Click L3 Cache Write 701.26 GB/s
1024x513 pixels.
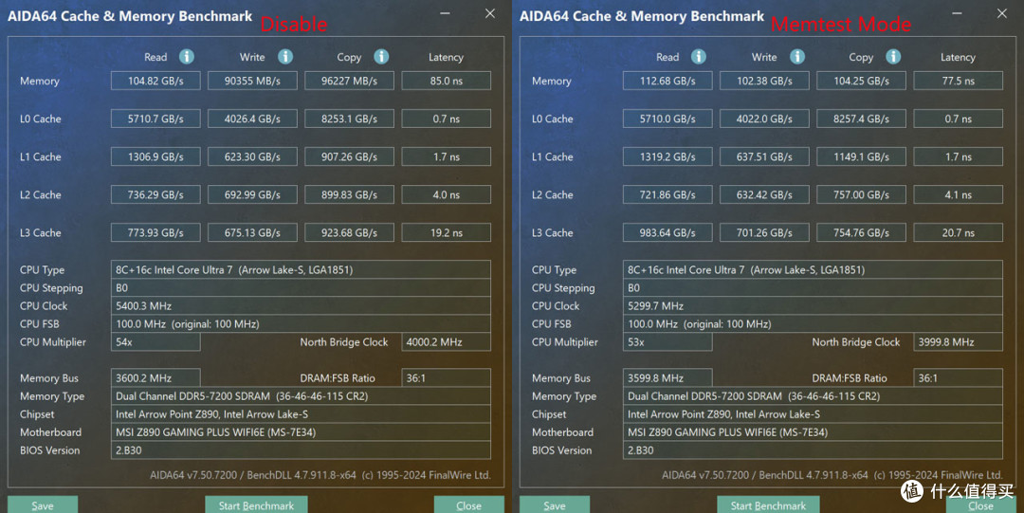pyautogui.click(x=764, y=232)
